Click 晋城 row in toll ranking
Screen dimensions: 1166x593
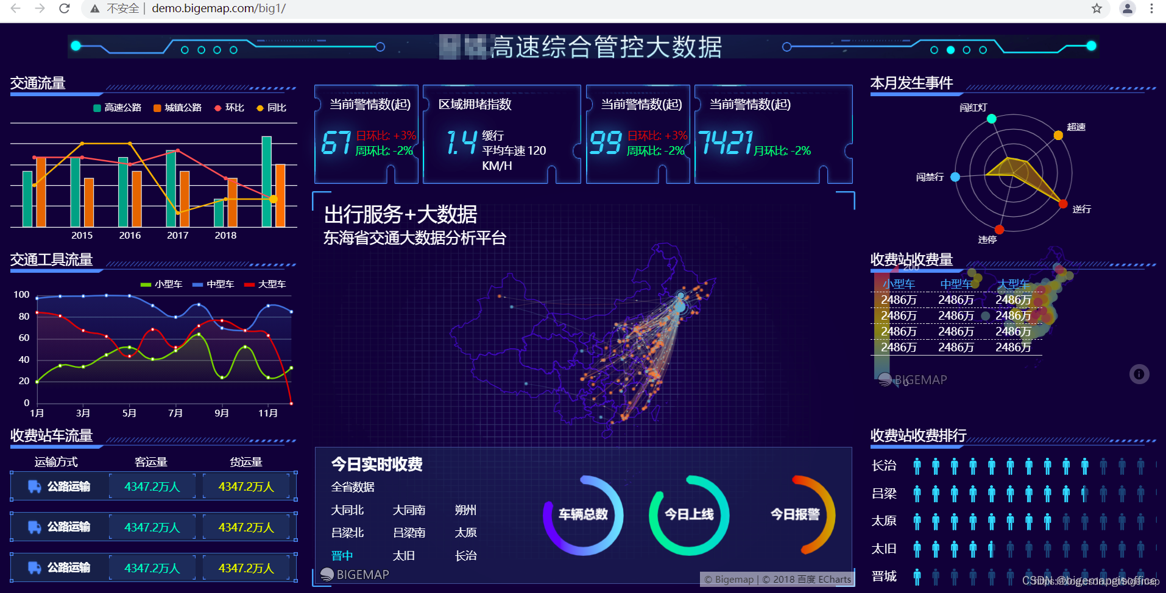[x=1014, y=577]
